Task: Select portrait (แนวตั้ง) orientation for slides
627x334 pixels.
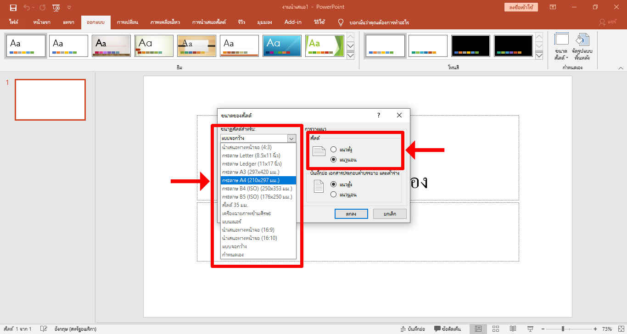Action: pos(333,150)
